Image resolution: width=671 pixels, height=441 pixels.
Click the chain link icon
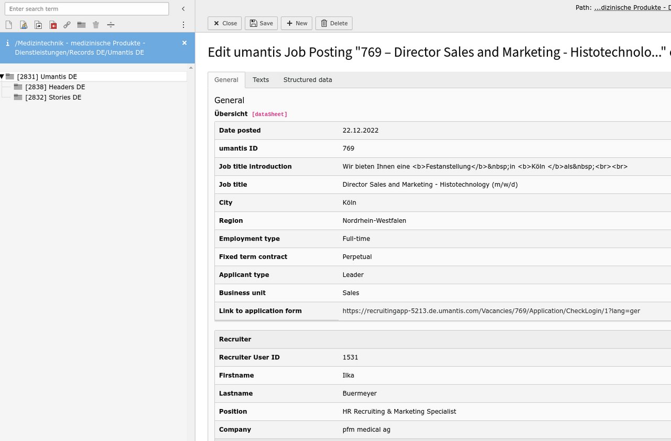click(67, 25)
